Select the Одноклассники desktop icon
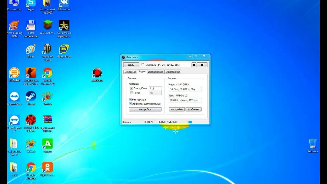The width and height of the screenshot is (327, 184). [x=48, y=169]
